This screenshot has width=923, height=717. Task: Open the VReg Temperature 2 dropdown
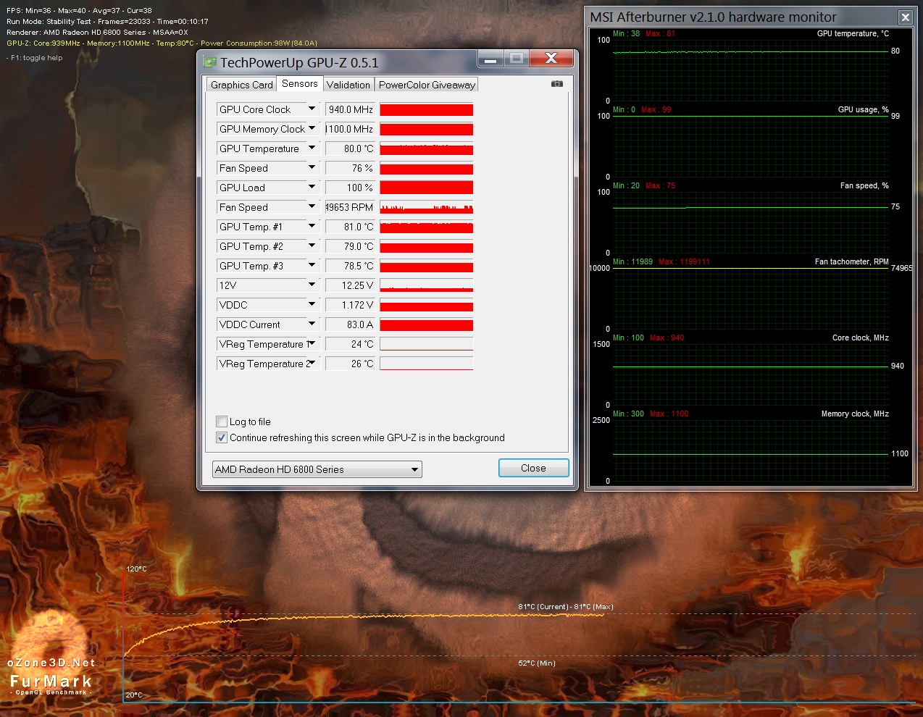click(x=312, y=363)
